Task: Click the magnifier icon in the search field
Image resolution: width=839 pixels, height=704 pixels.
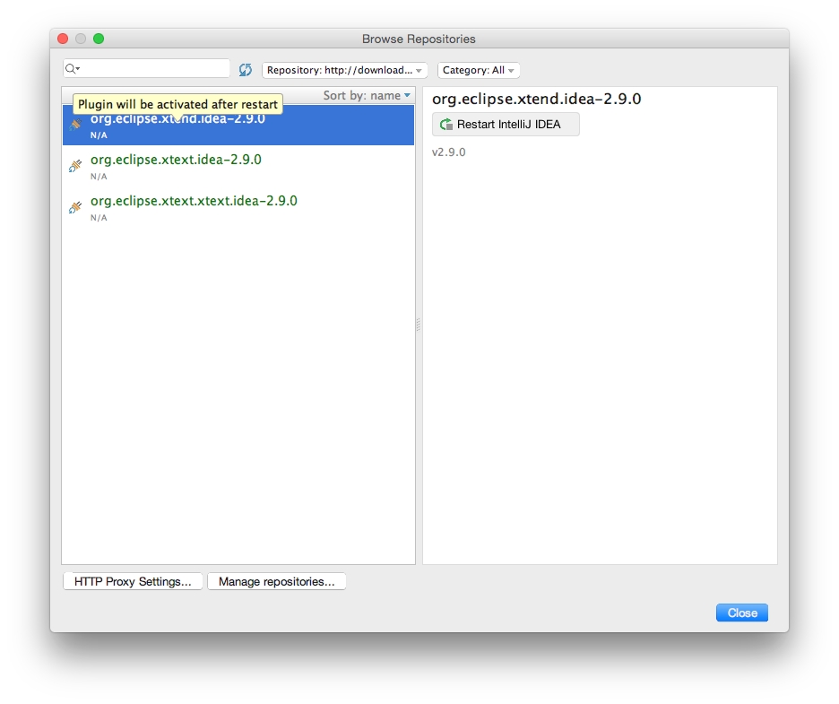Action: (x=70, y=68)
